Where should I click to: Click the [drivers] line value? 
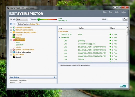coord(81,59)
